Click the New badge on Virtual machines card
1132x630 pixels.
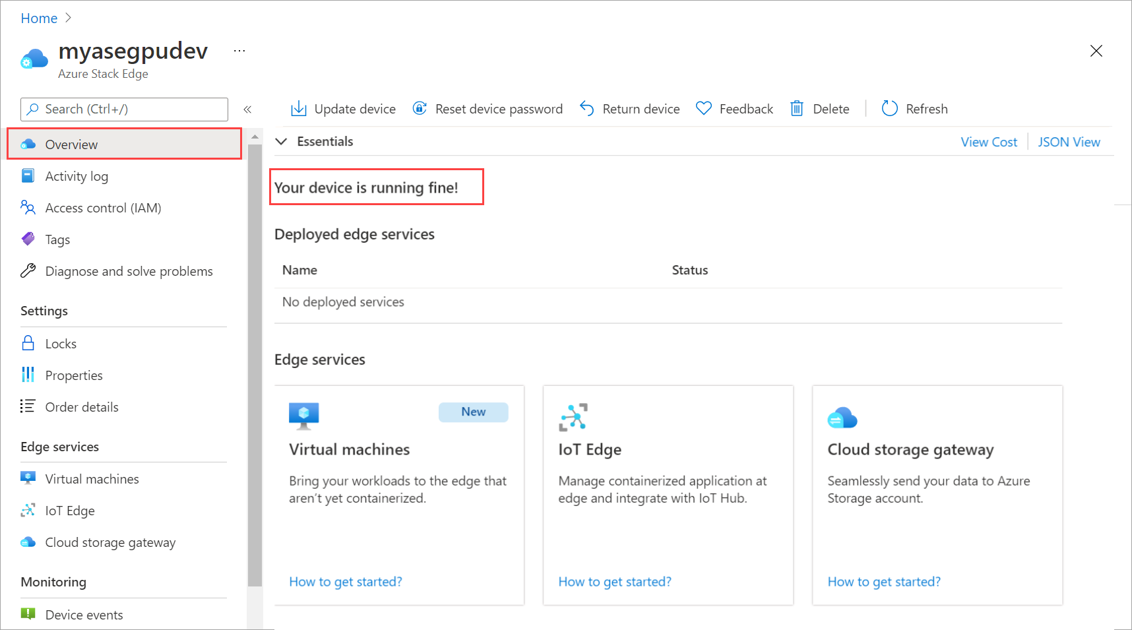[474, 412]
